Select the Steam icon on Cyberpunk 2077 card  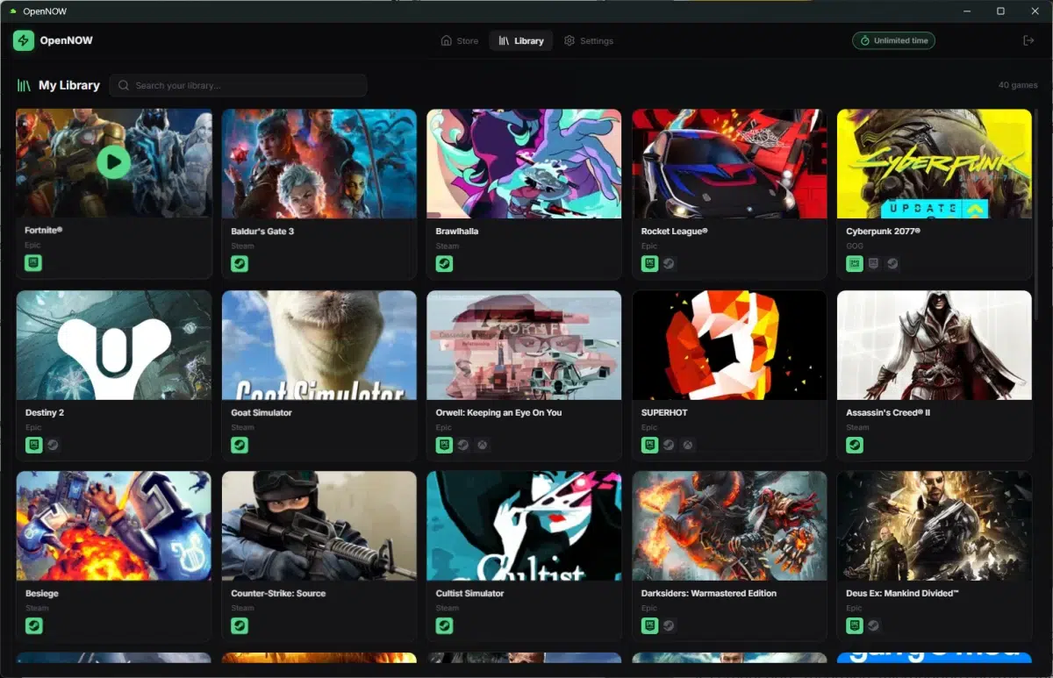tap(892, 263)
